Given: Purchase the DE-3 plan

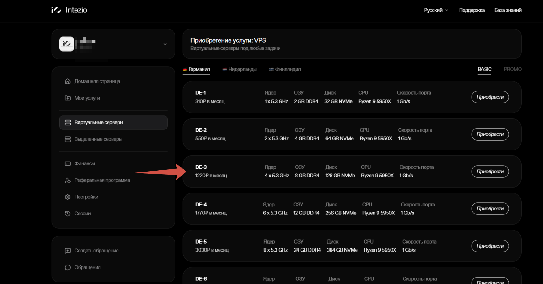Looking at the screenshot, I should pyautogui.click(x=490, y=172).
